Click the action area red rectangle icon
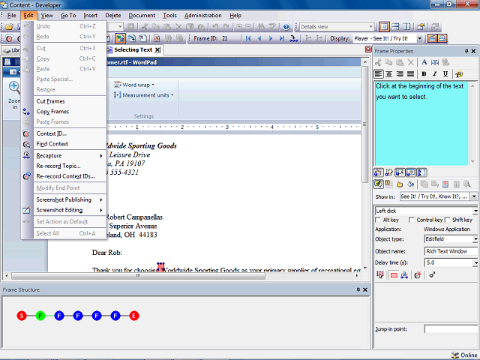 pos(394,275)
